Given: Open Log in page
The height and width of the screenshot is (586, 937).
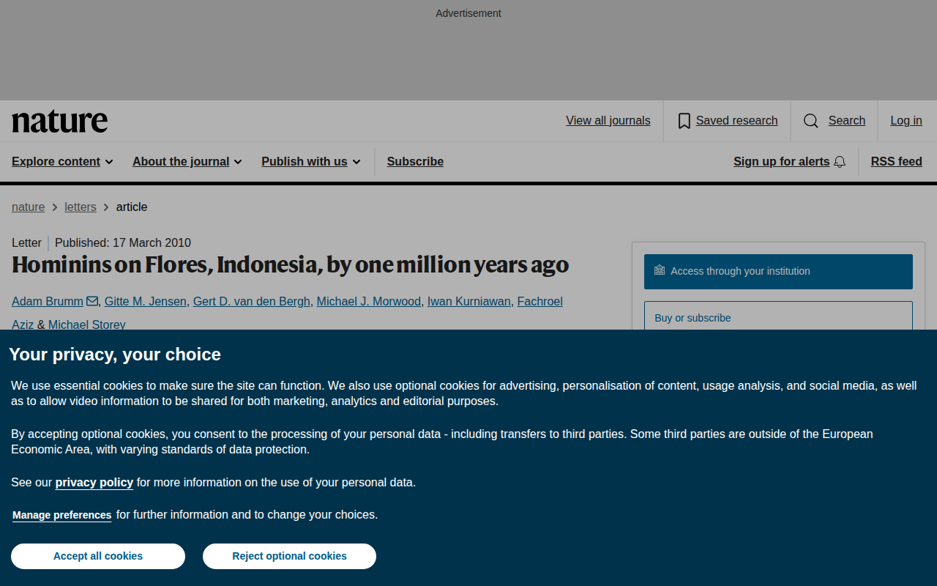Looking at the screenshot, I should point(906,121).
